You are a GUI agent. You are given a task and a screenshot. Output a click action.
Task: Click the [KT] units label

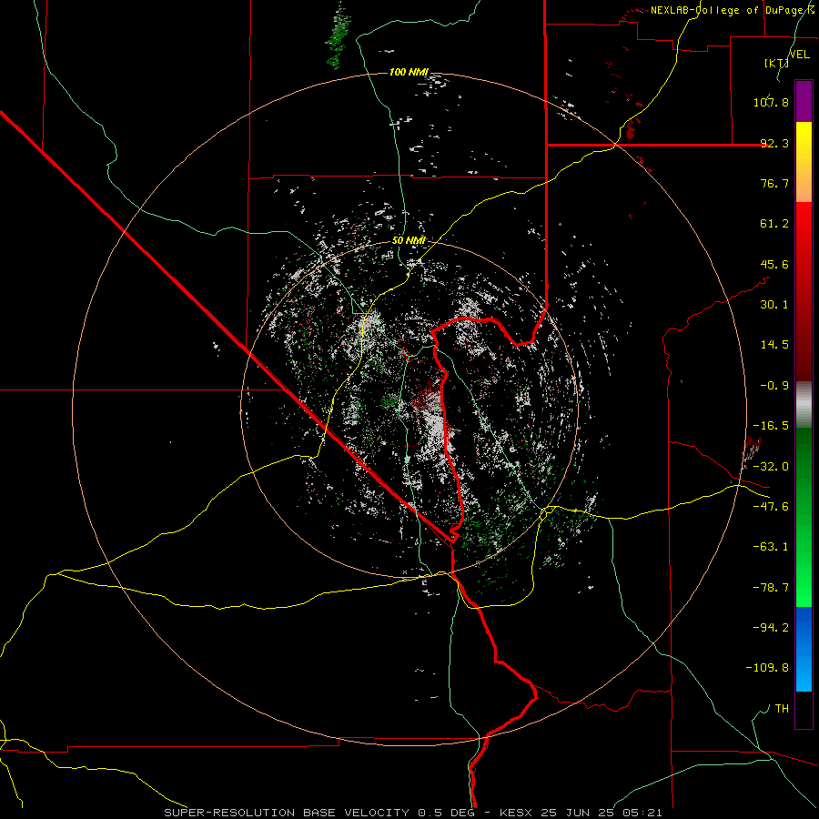click(x=776, y=63)
